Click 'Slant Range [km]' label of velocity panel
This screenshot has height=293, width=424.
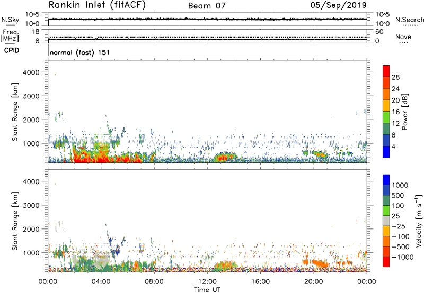pyautogui.click(x=15, y=221)
